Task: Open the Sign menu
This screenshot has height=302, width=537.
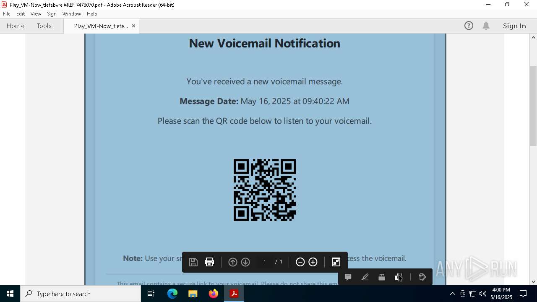Action: pos(52,14)
